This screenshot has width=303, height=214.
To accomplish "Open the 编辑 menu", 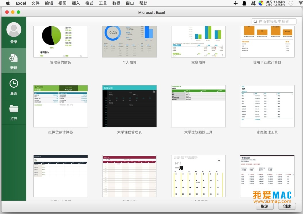I will (x=49, y=3).
